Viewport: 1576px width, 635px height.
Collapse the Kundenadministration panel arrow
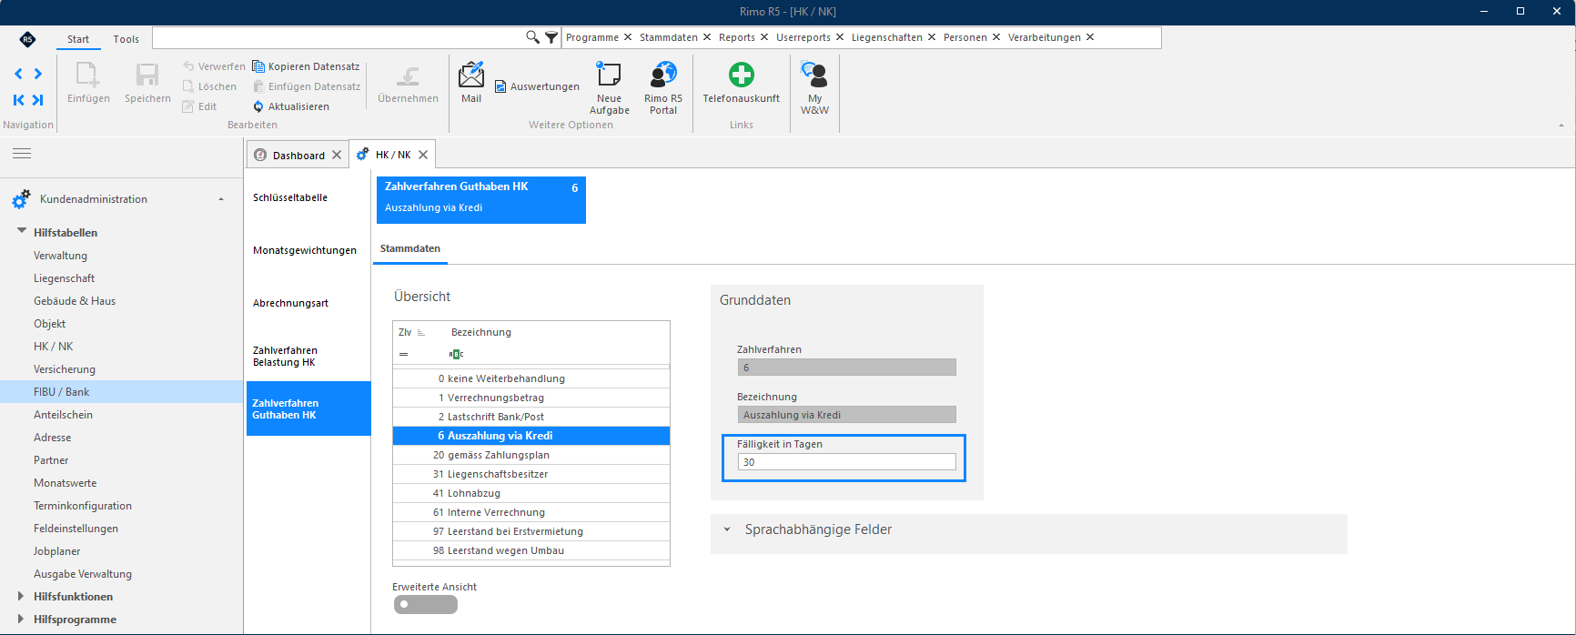[x=221, y=199]
